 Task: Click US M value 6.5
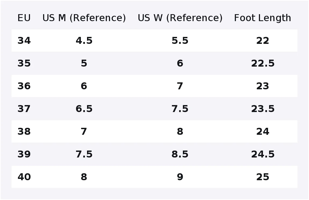point(84,109)
